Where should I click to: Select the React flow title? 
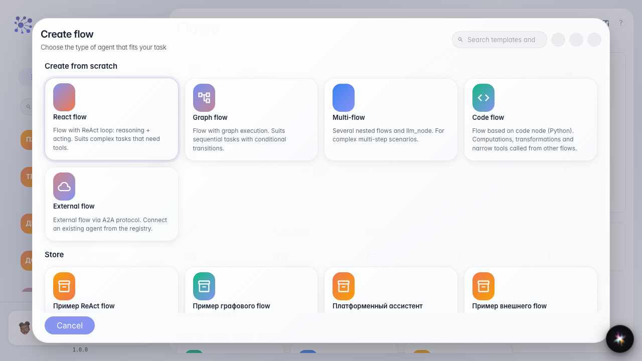[70, 117]
